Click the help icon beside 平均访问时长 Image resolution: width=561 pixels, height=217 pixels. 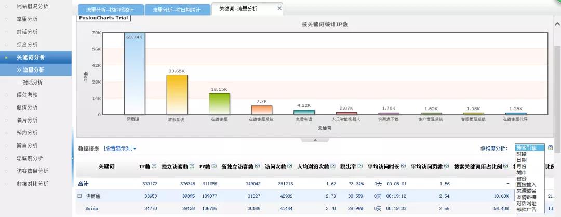tap(403, 167)
